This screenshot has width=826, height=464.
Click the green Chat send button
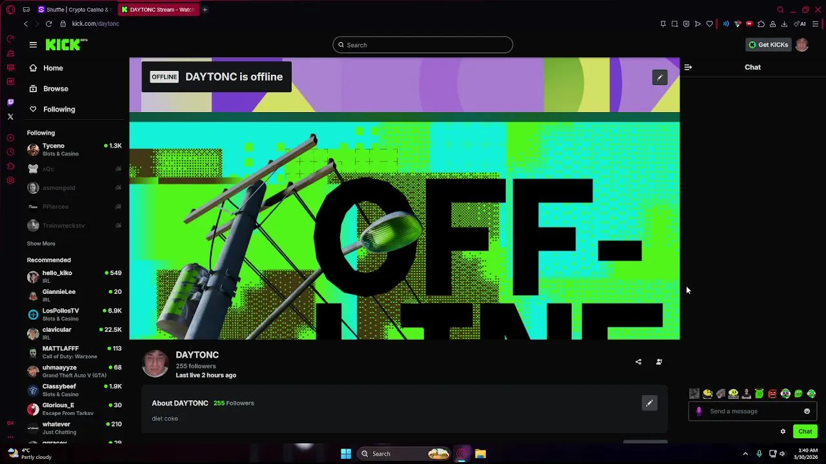pos(805,432)
